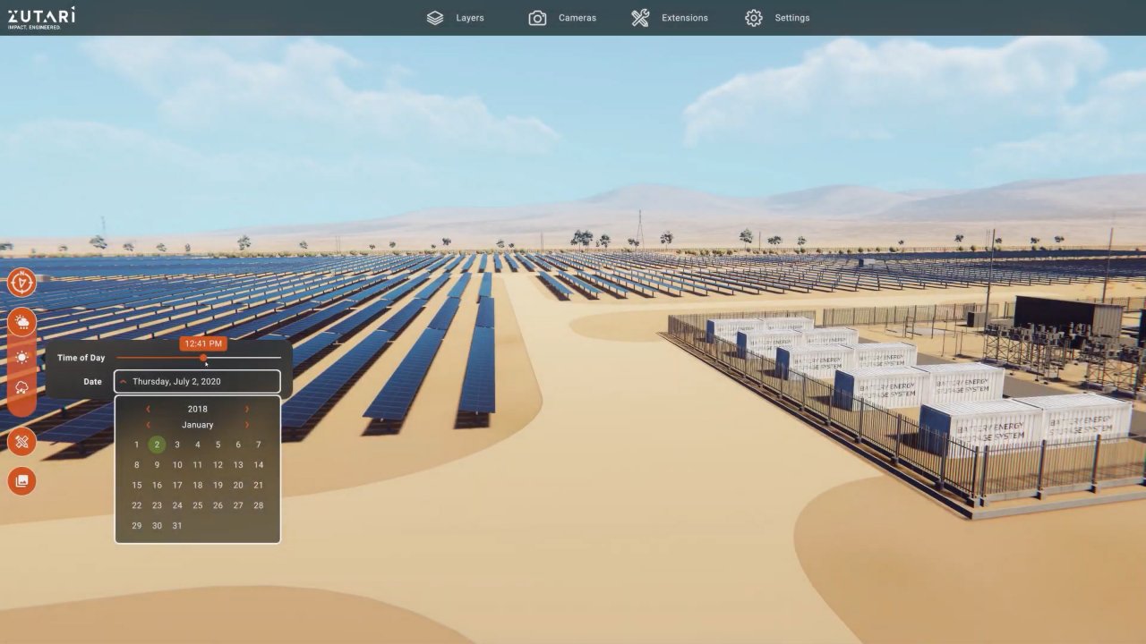Open the Settings menu
Screen dimensions: 1146x644
[791, 17]
